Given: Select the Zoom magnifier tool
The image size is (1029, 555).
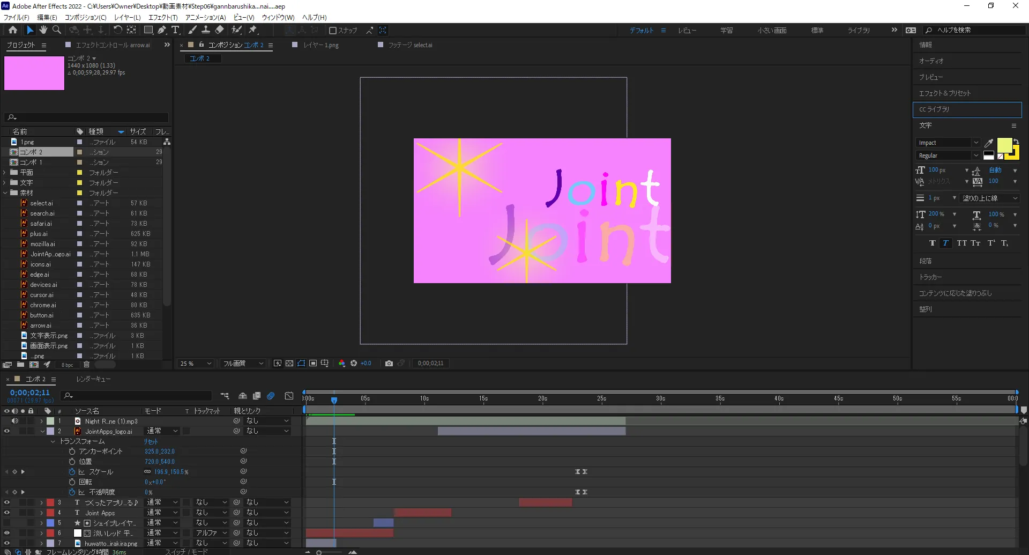Looking at the screenshot, I should tap(57, 30).
